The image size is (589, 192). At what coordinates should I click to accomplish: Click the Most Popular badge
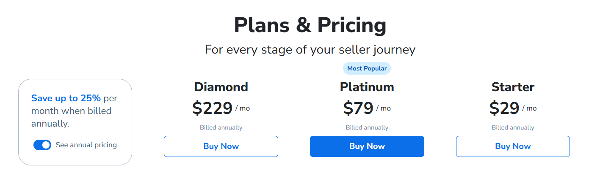pos(367,68)
